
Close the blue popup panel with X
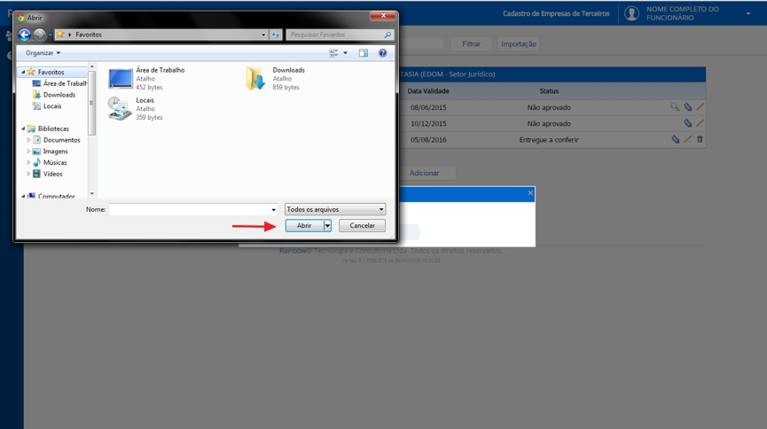coord(530,193)
